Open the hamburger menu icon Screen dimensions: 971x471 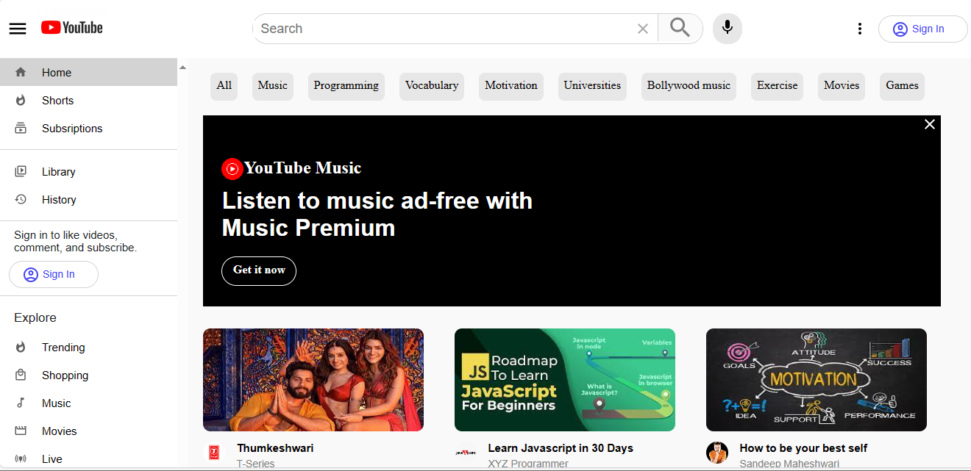tap(18, 29)
